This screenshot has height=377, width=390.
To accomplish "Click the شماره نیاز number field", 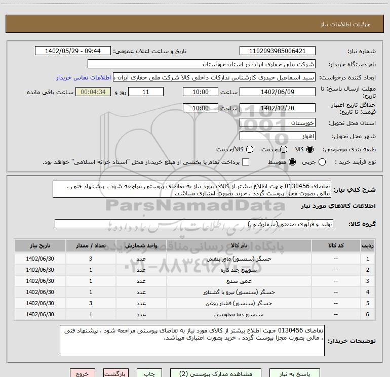I will [x=277, y=51].
